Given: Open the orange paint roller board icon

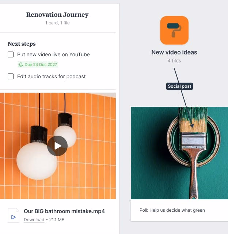Looking at the screenshot, I should 174,30.
